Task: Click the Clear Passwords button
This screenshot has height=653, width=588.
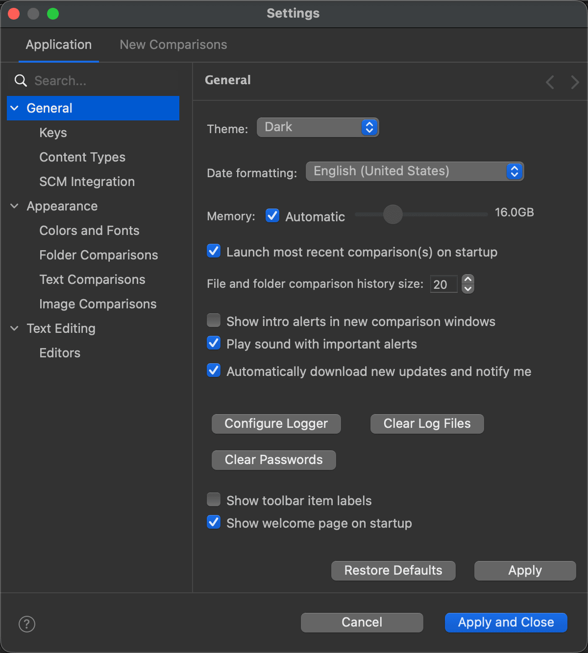Action: [274, 460]
